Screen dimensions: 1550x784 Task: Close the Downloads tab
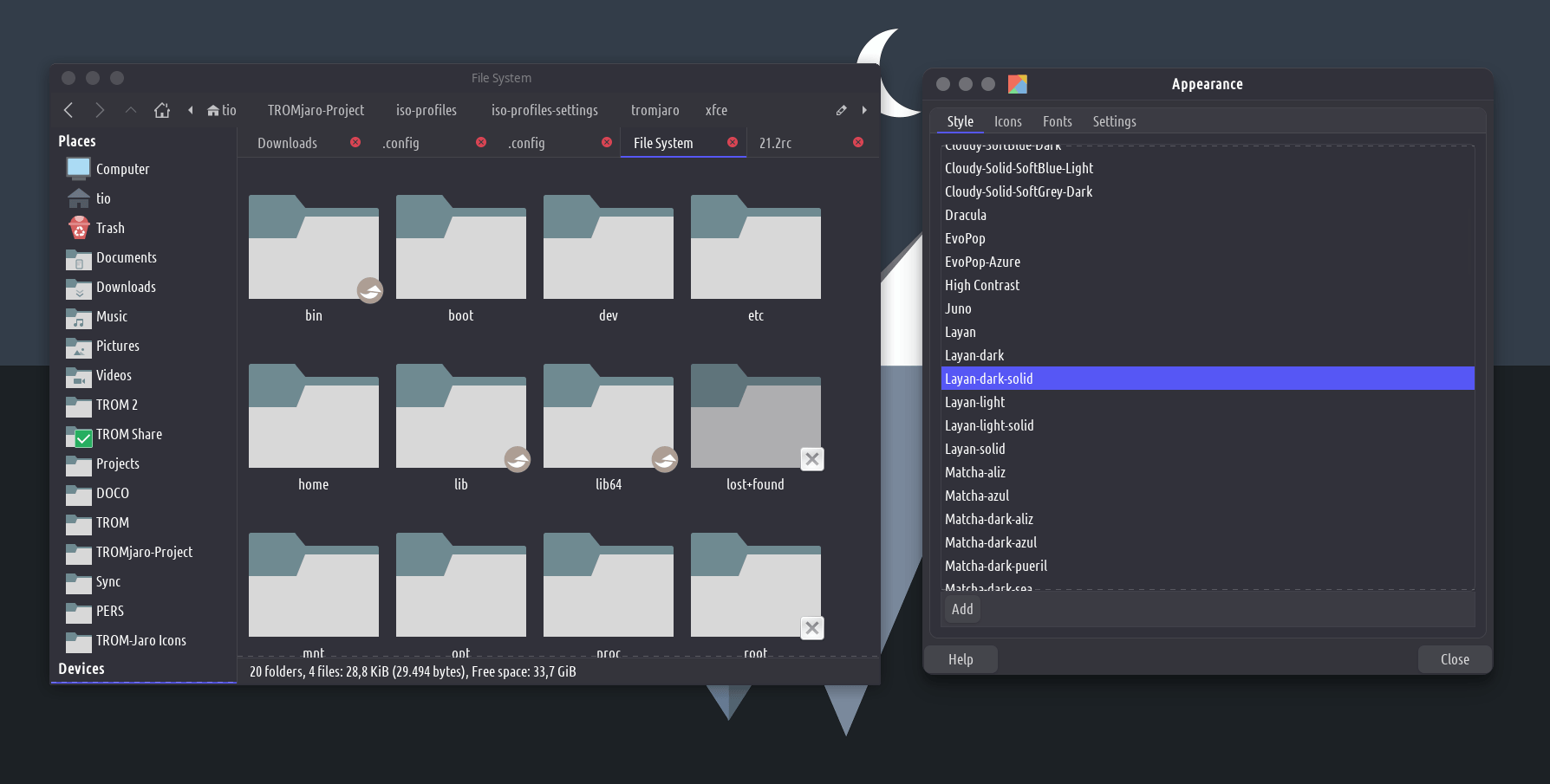click(x=355, y=142)
